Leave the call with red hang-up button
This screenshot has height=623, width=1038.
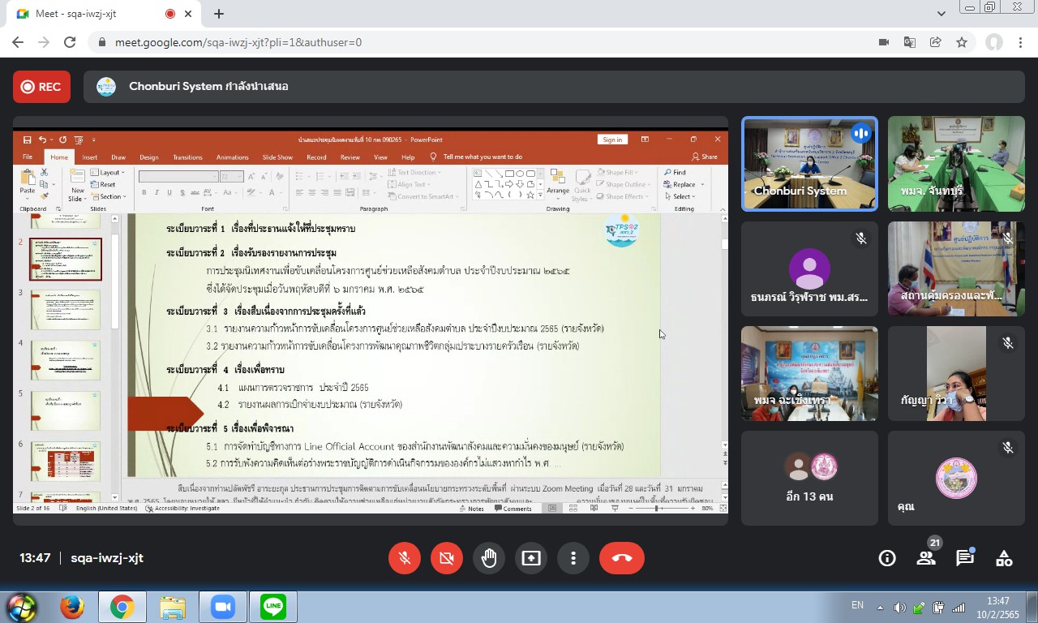621,558
